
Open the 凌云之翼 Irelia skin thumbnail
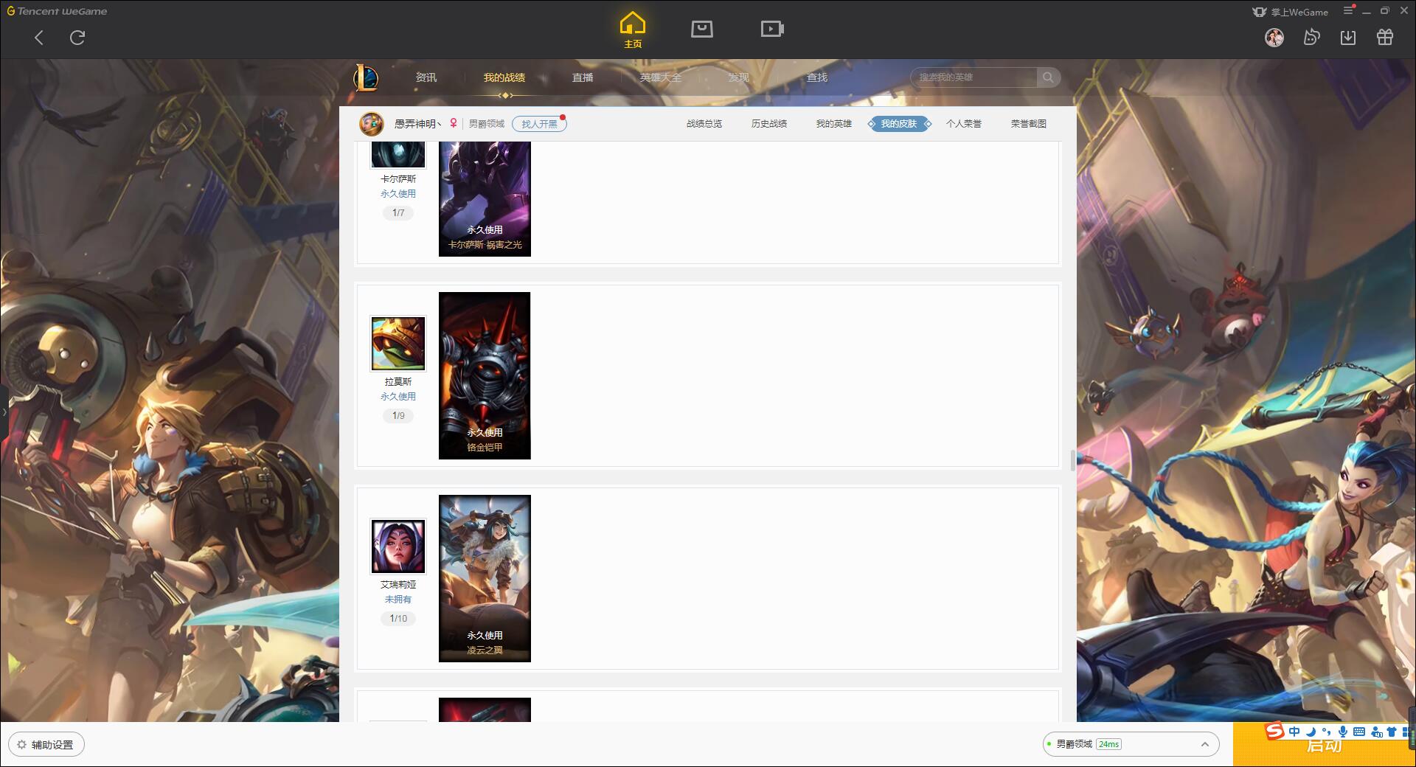pos(485,578)
